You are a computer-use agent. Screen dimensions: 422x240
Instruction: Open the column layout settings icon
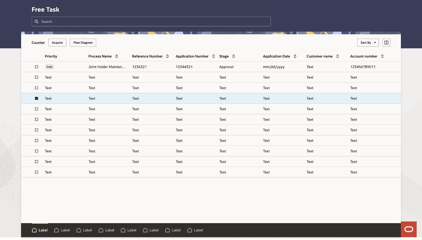(386, 43)
